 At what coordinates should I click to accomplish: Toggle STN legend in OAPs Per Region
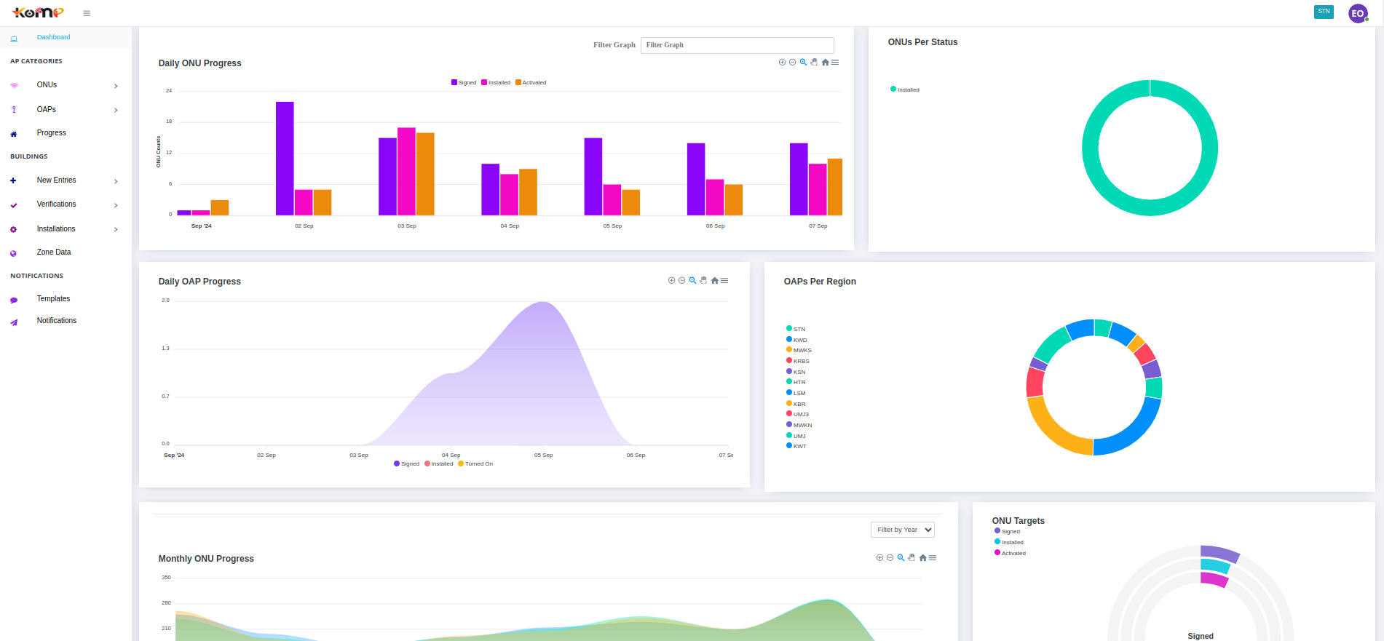(x=796, y=329)
